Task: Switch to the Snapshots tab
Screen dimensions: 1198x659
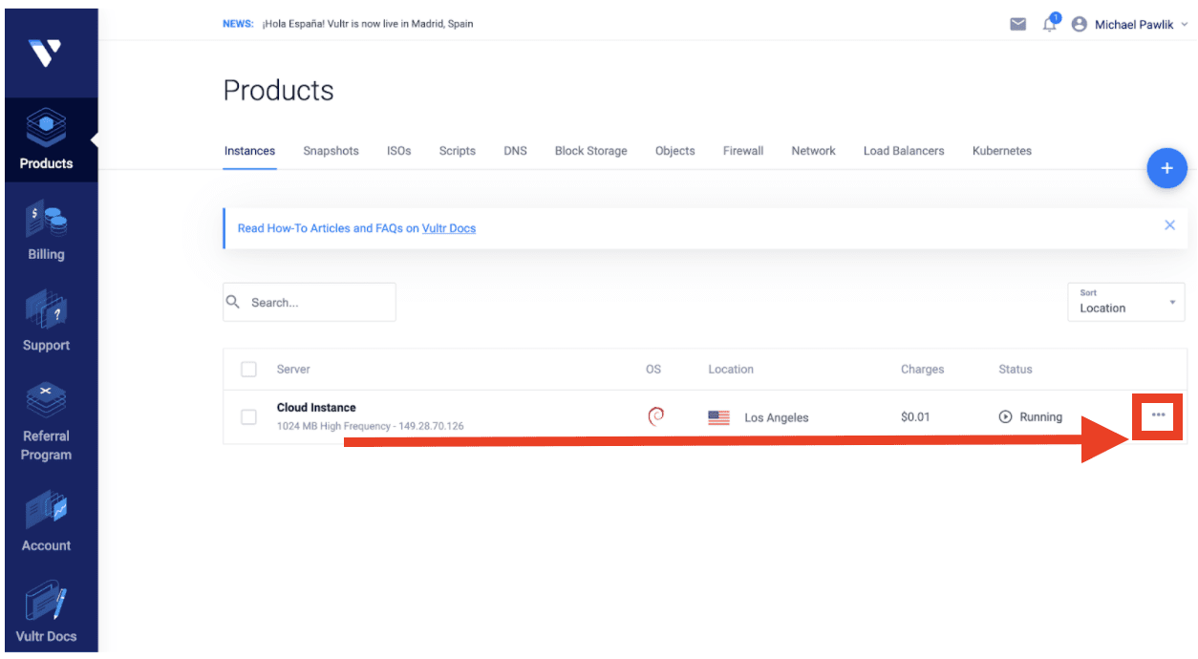Action: (332, 151)
